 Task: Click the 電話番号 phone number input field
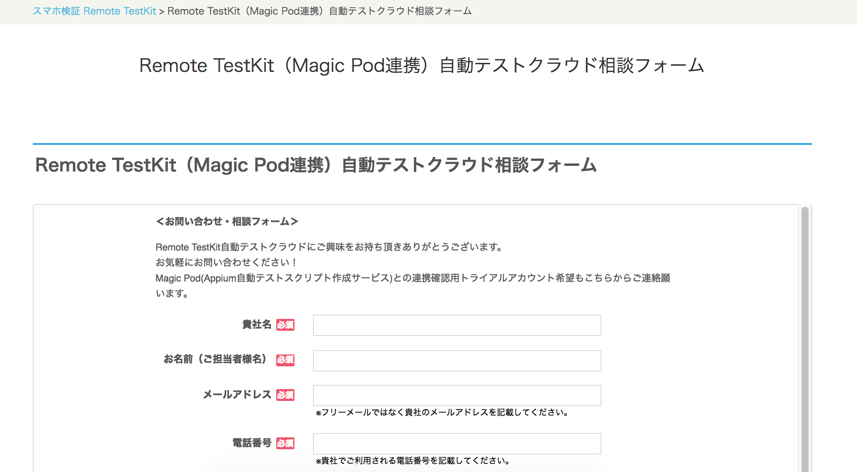coord(457,444)
